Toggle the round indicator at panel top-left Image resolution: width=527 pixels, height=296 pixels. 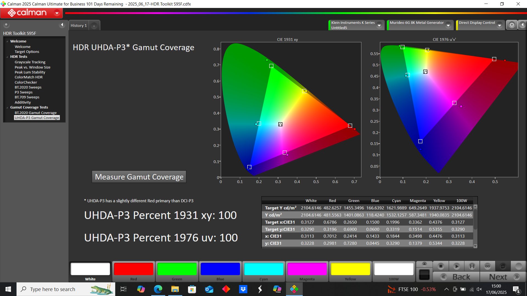pos(6,25)
